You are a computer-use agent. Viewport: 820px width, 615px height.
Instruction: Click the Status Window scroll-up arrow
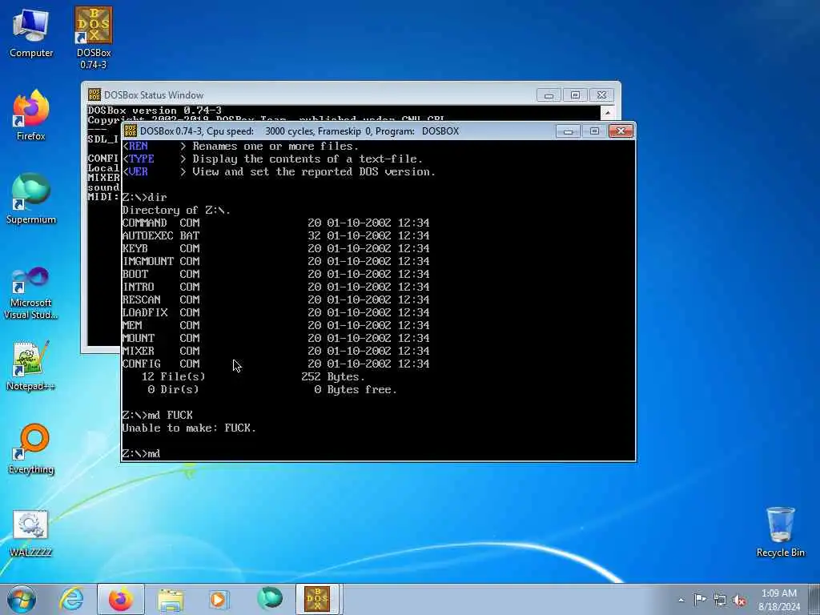[x=607, y=112]
